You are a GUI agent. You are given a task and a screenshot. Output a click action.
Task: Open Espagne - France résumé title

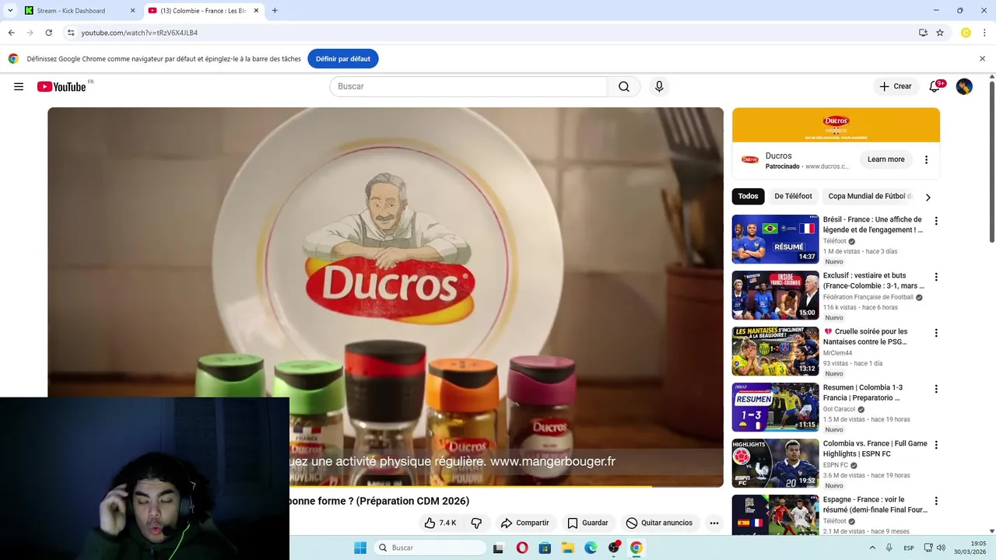pos(875,505)
